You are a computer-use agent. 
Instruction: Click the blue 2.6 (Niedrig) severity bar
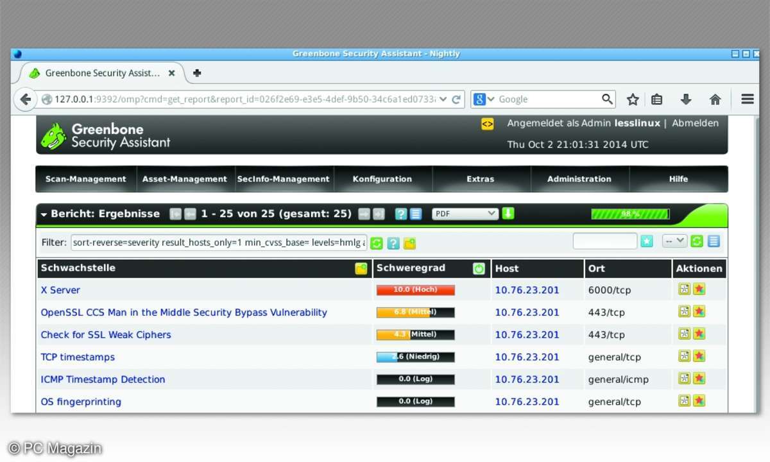pos(416,357)
